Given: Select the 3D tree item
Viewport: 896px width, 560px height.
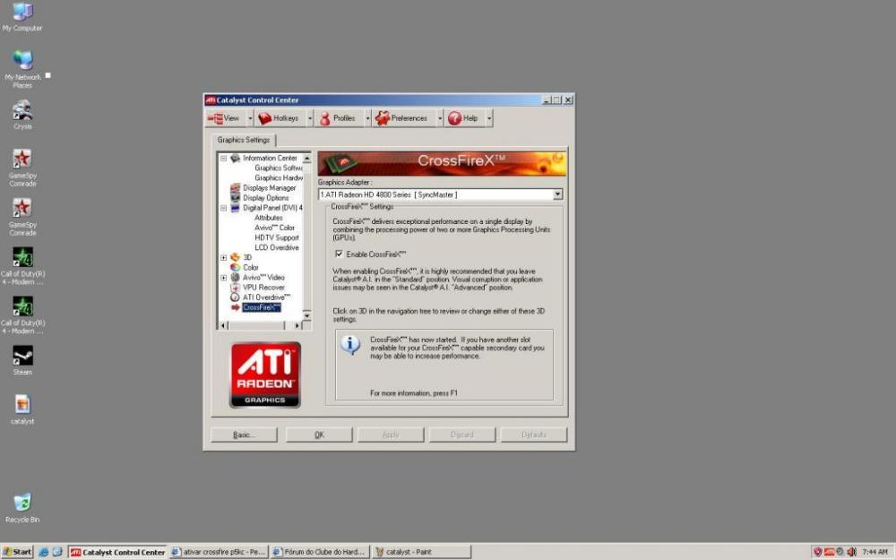Looking at the screenshot, I should tap(247, 258).
